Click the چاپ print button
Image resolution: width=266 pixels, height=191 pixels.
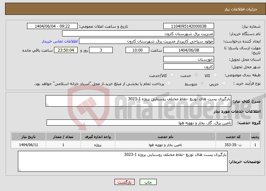click(148, 182)
